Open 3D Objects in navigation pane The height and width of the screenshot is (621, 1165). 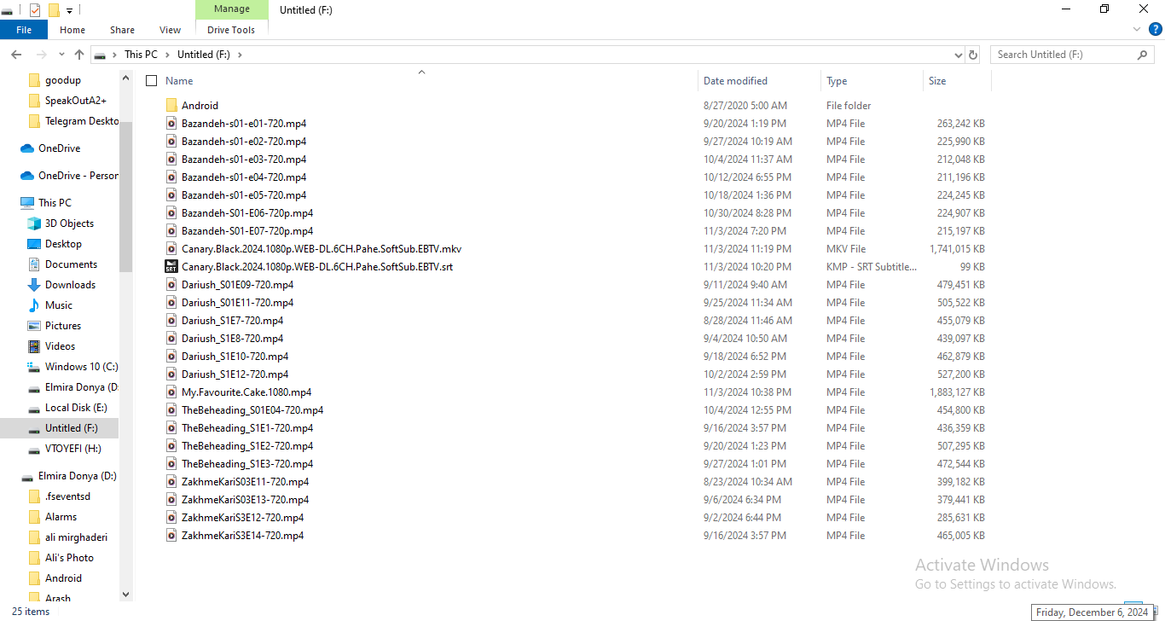pyautogui.click(x=69, y=223)
